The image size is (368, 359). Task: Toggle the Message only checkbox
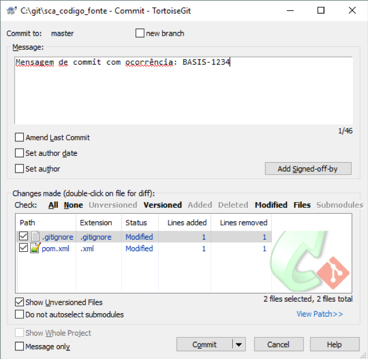click(x=19, y=346)
